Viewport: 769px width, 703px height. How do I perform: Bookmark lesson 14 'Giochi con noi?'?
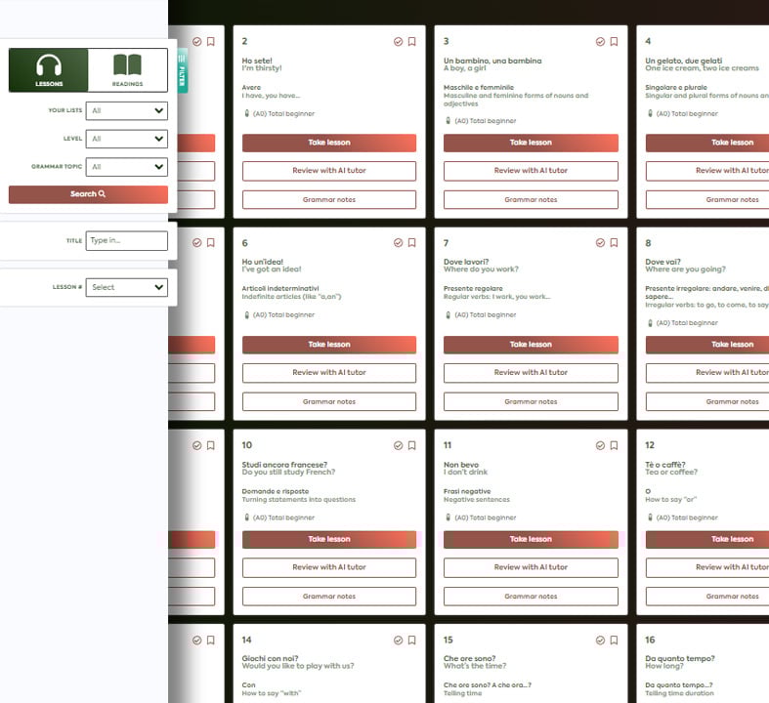click(x=411, y=641)
